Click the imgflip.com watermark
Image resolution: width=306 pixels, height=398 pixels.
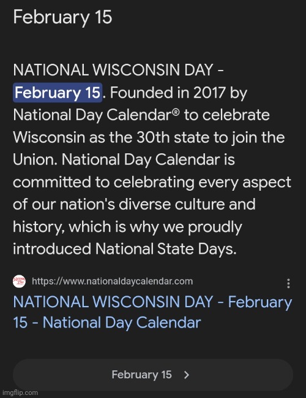[x=19, y=392]
